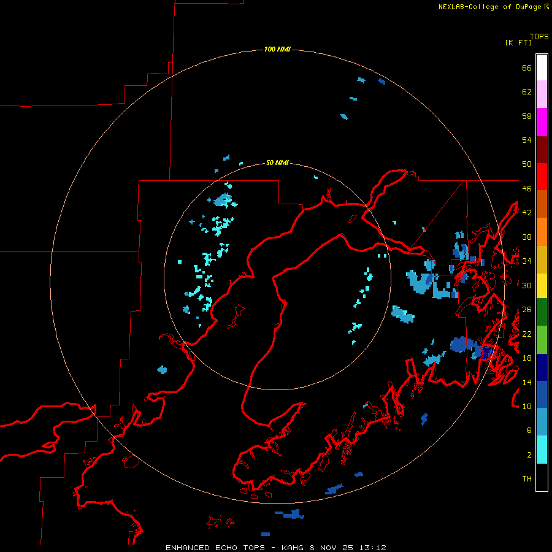Screen dimensions: 552x552
Task: Click the cyan legend swatch
Action: [x=542, y=450]
